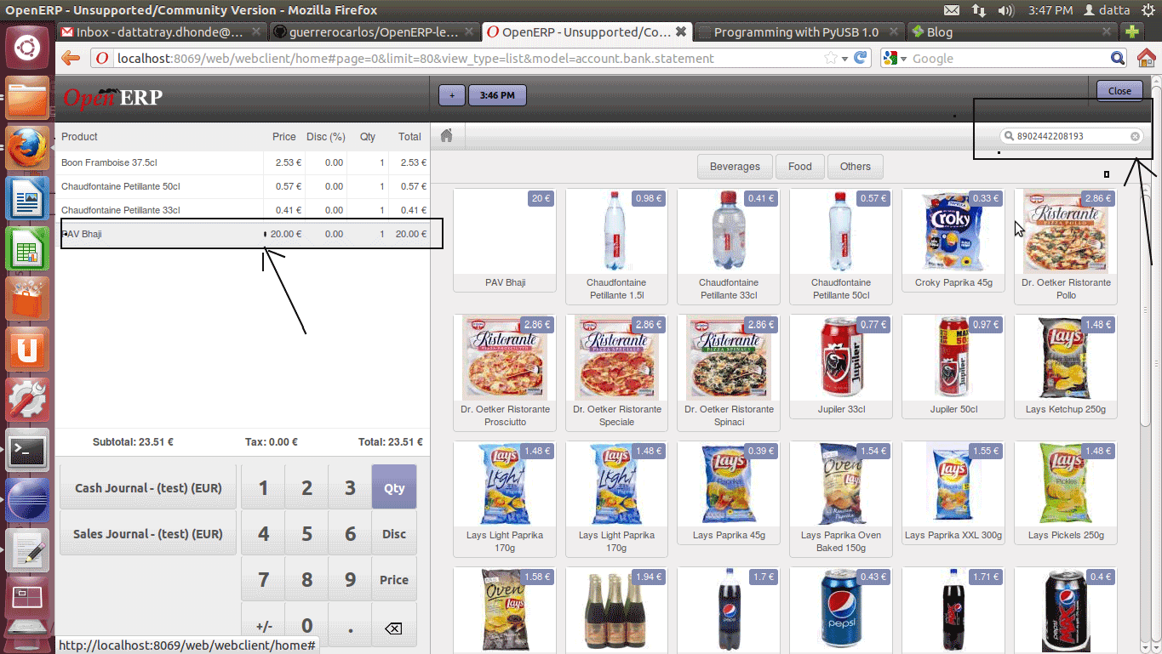Open URL history dropdown arrow
This screenshot has width=1162, height=654.
[844, 59]
